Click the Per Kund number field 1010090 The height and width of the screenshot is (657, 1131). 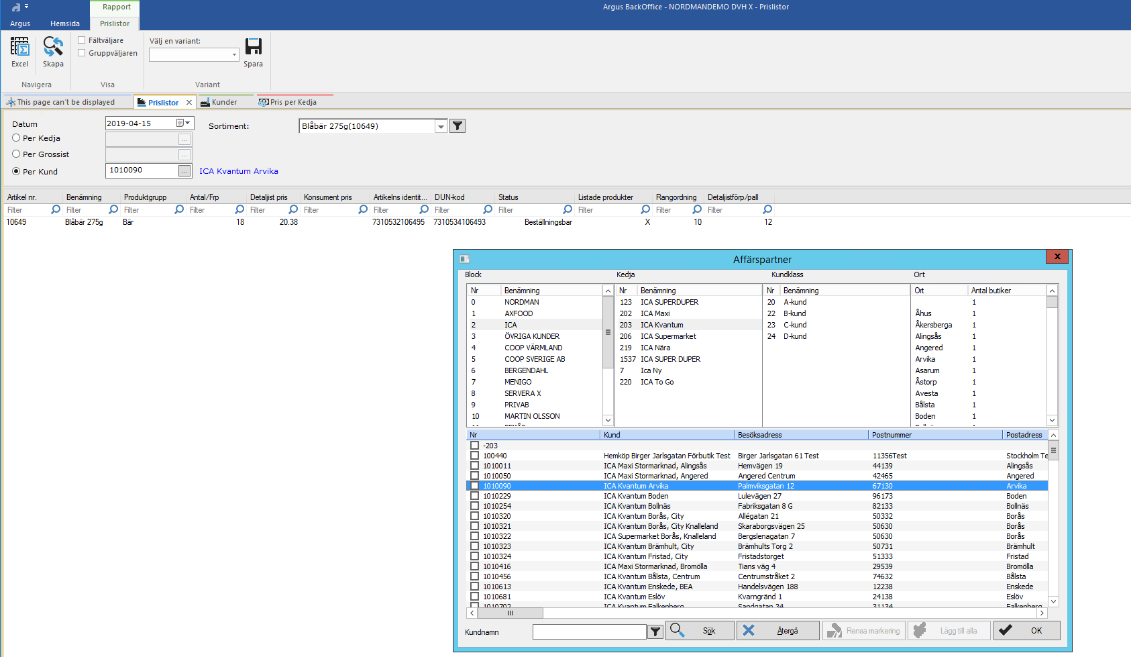pyautogui.click(x=142, y=170)
